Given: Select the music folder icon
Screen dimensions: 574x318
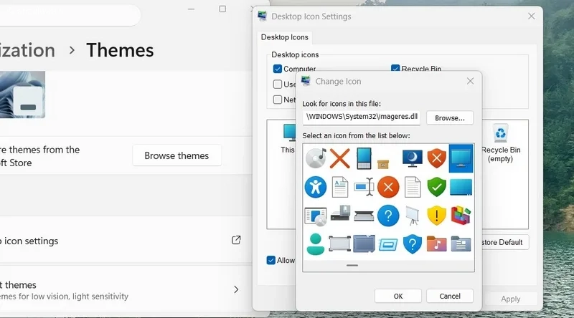Looking at the screenshot, I should pyautogui.click(x=436, y=244).
